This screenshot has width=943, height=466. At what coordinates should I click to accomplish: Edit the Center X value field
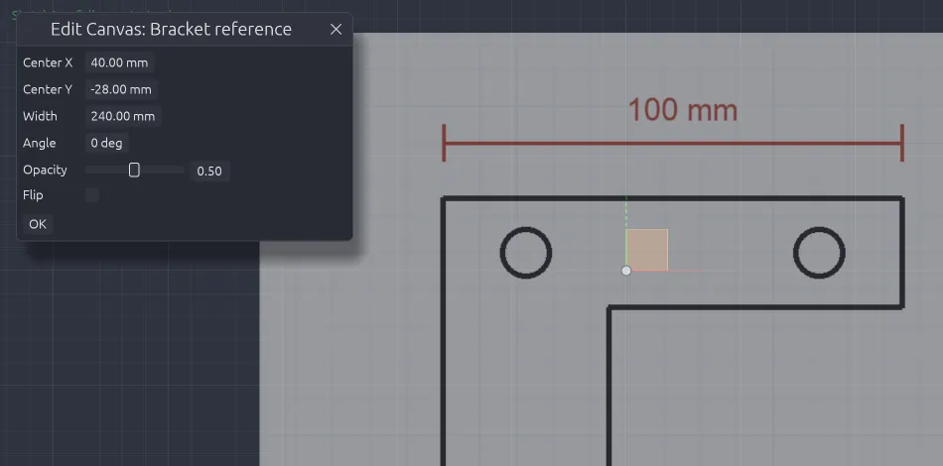click(x=120, y=62)
